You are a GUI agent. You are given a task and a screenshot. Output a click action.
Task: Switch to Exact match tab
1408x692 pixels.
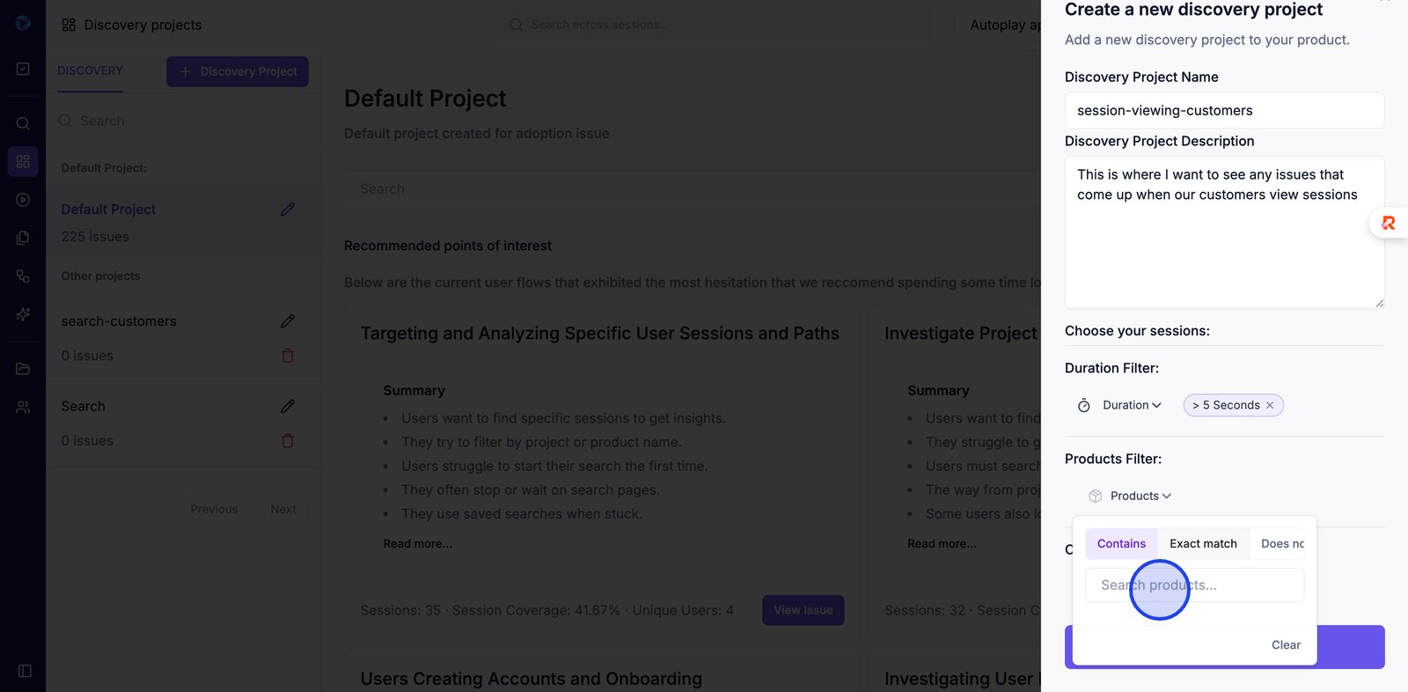pos(1203,544)
